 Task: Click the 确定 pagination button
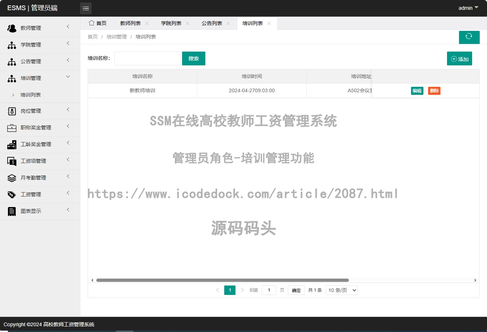(296, 290)
